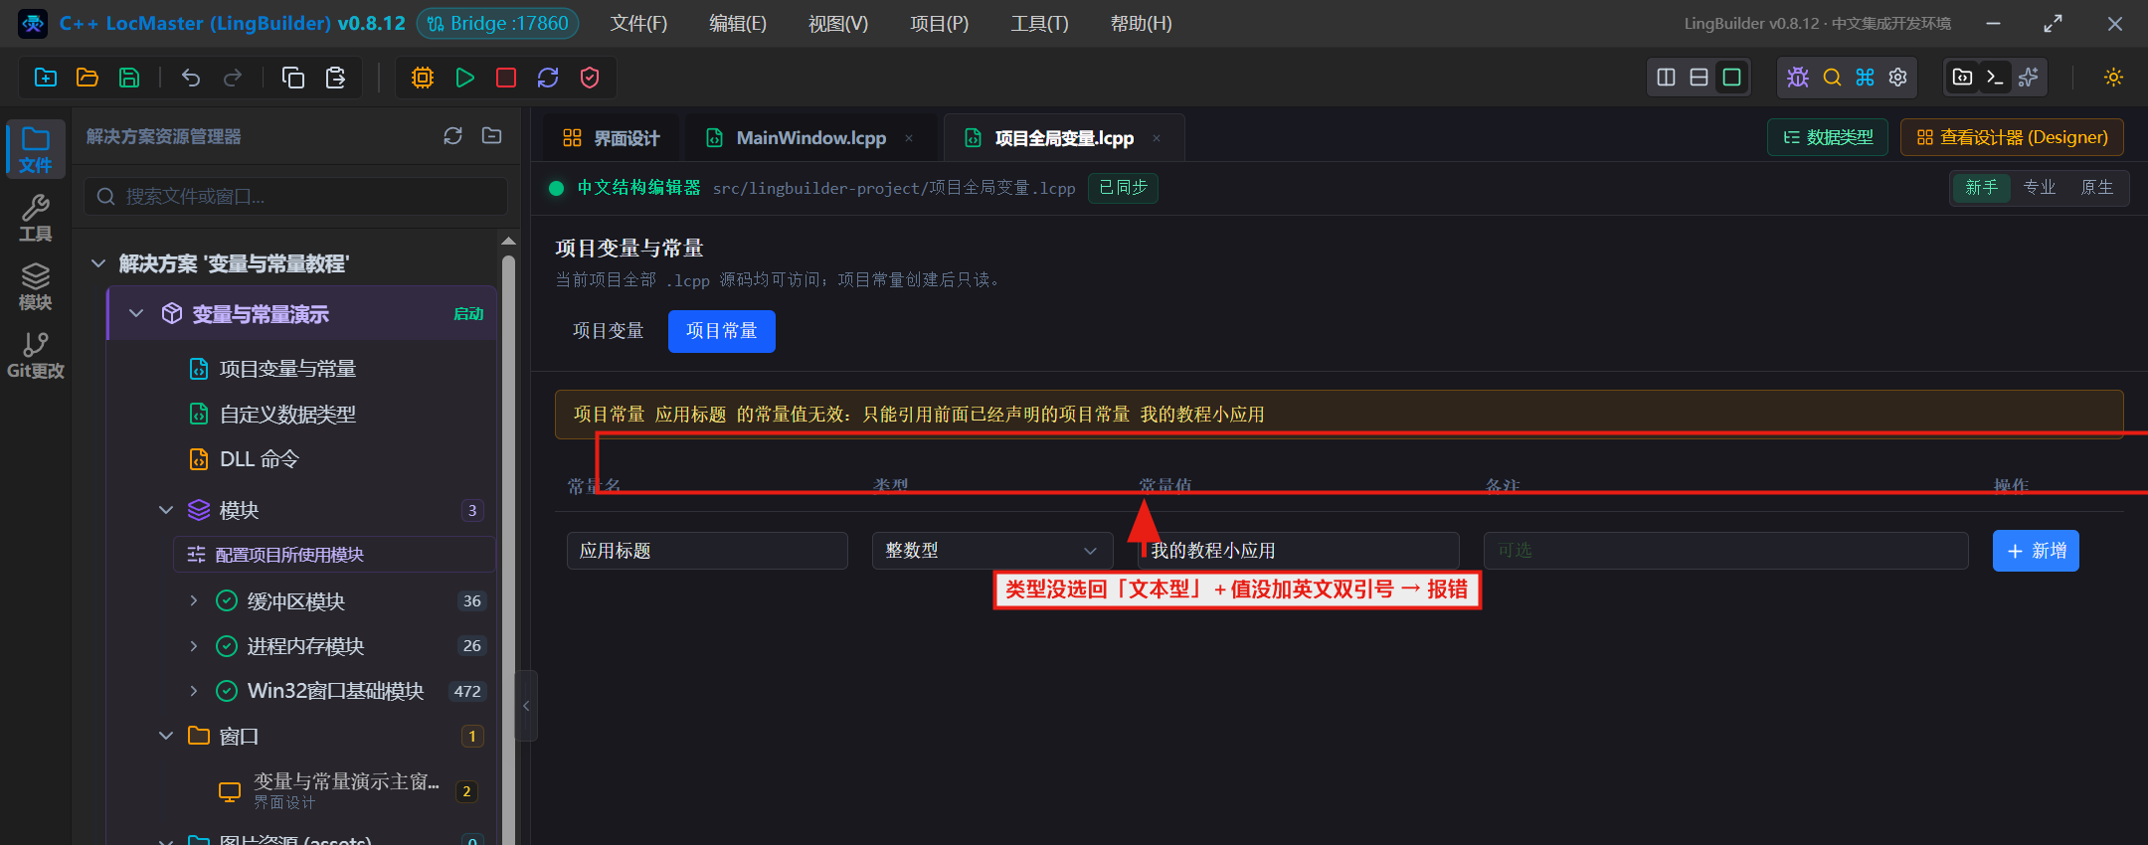
Task: Collapse the 模块 tree group
Action: 166,510
